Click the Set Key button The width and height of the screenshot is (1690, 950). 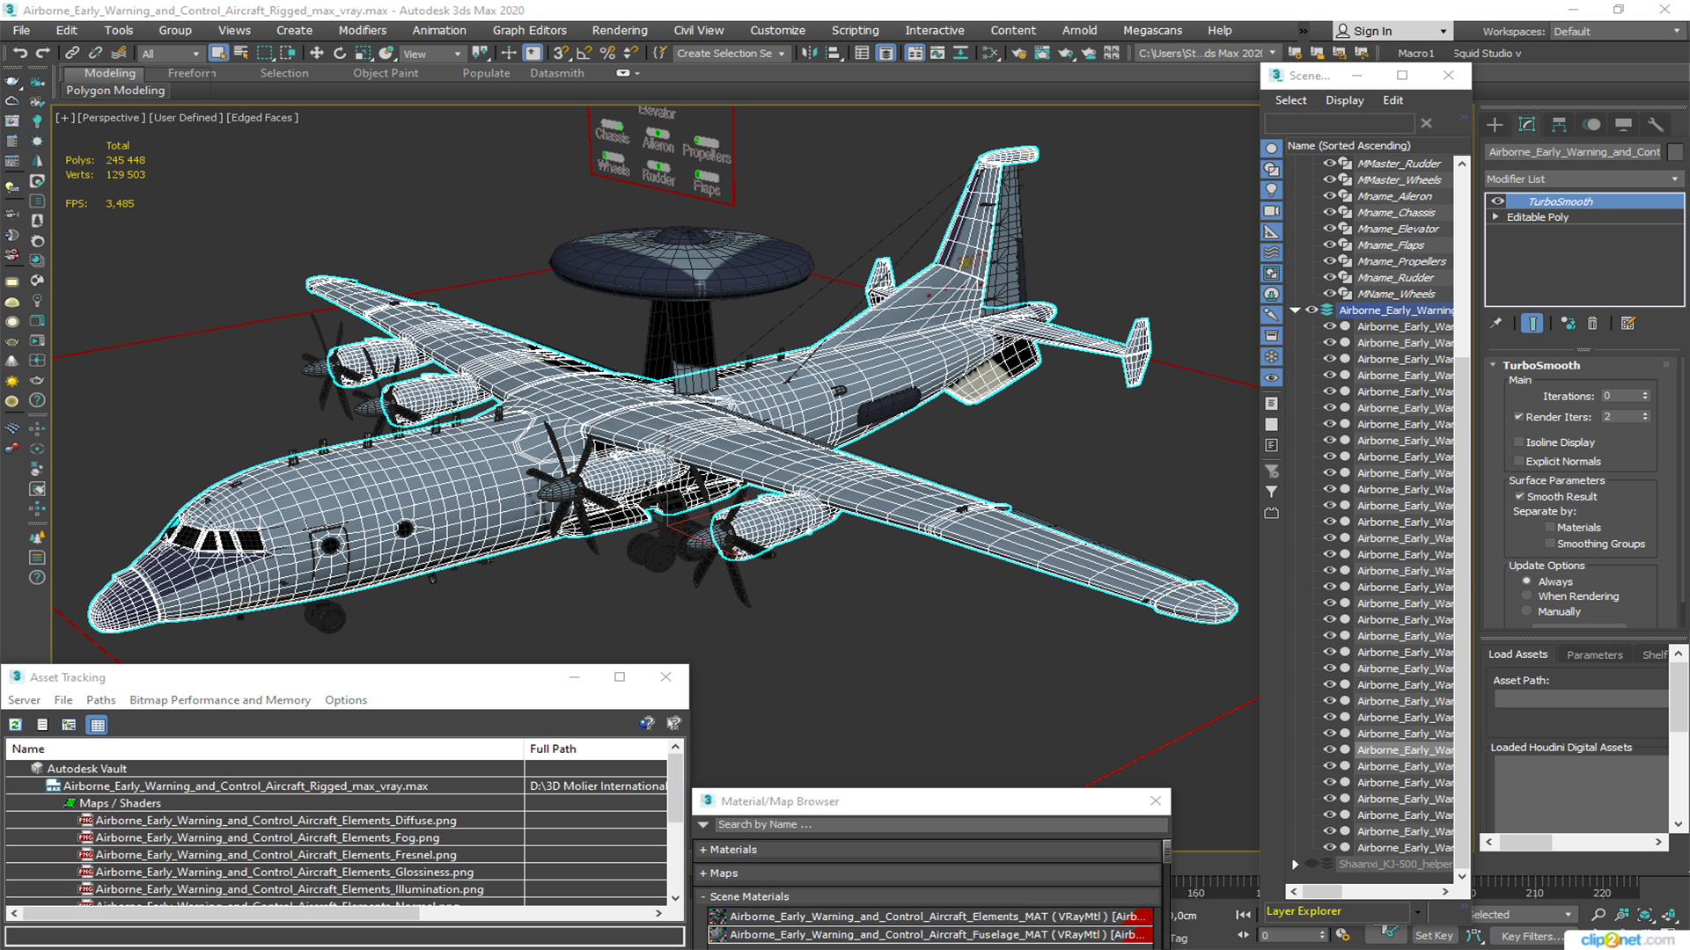(1433, 936)
